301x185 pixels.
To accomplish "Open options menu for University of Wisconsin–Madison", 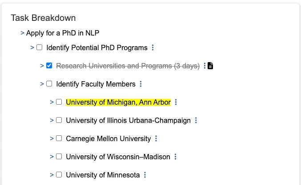I will point(176,157).
